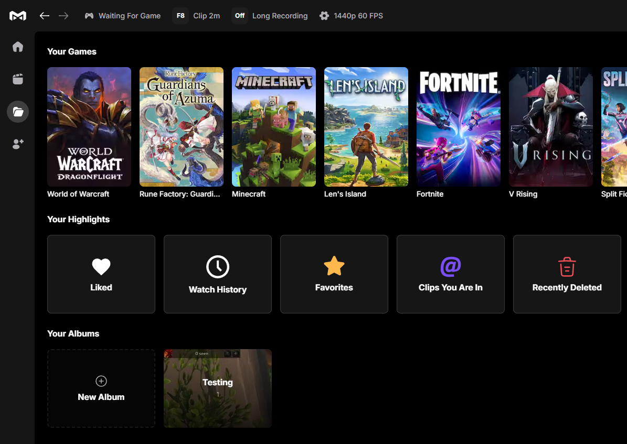
Task: Open settings with the gear icon
Action: tap(324, 16)
